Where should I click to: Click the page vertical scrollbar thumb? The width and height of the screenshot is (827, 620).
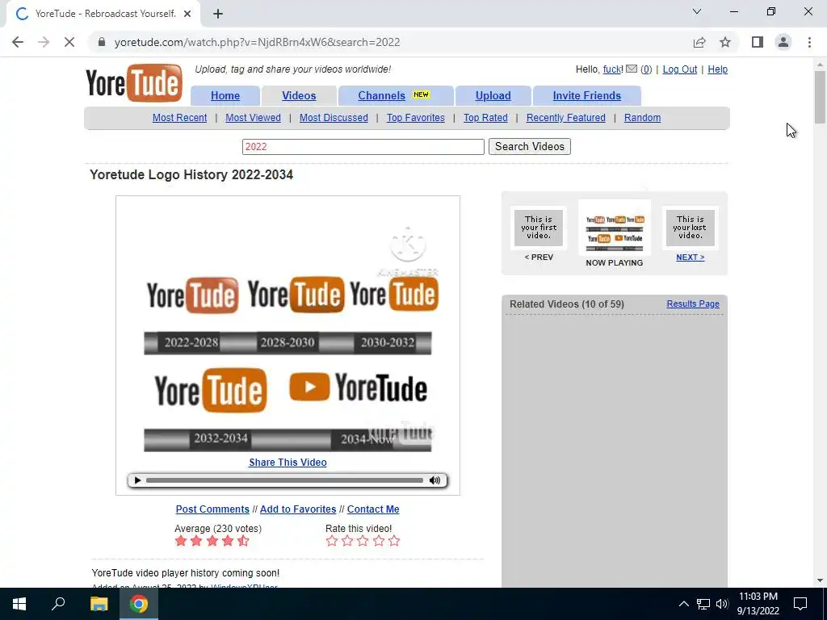point(820,97)
